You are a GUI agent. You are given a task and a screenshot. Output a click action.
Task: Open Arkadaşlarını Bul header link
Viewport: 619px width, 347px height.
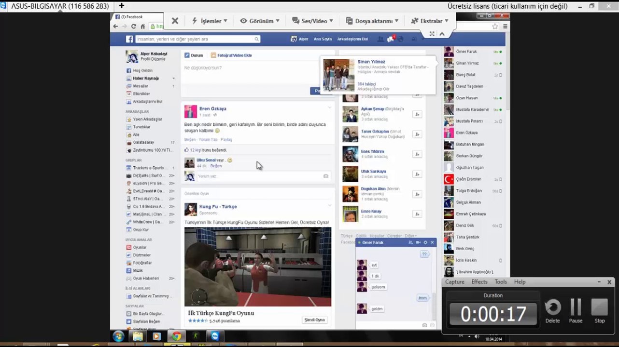tap(352, 39)
